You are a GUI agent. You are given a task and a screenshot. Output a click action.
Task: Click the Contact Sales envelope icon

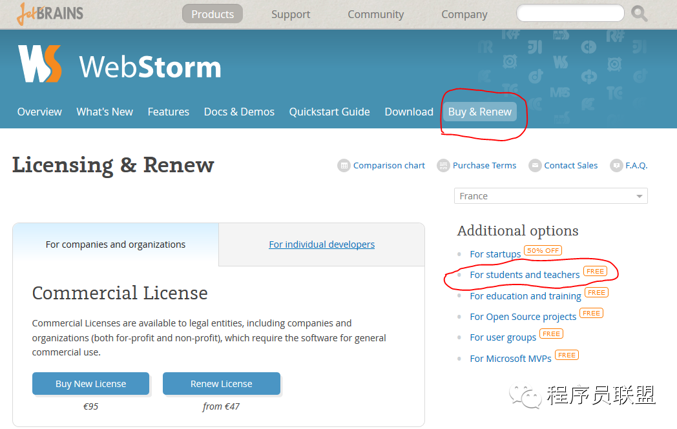pos(535,166)
